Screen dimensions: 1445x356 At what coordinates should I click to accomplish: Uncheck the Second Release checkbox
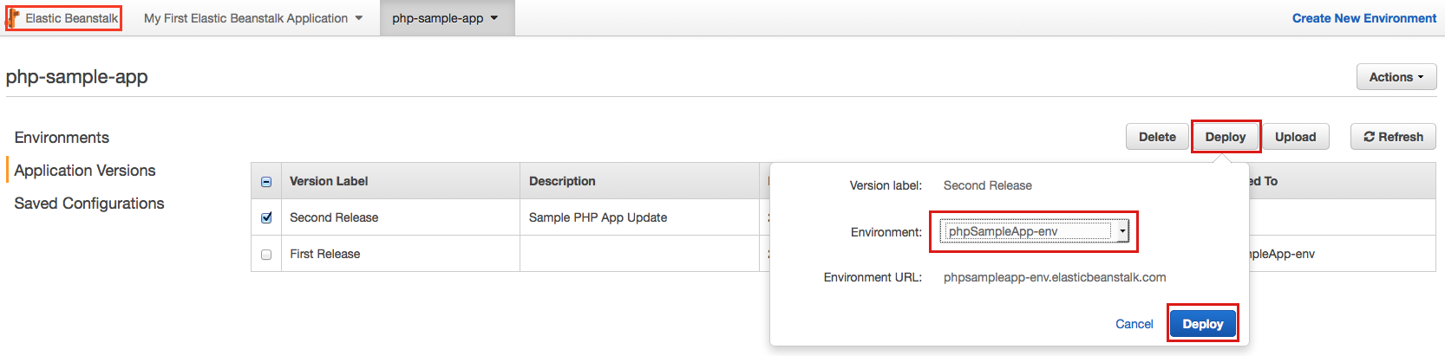pos(266,217)
